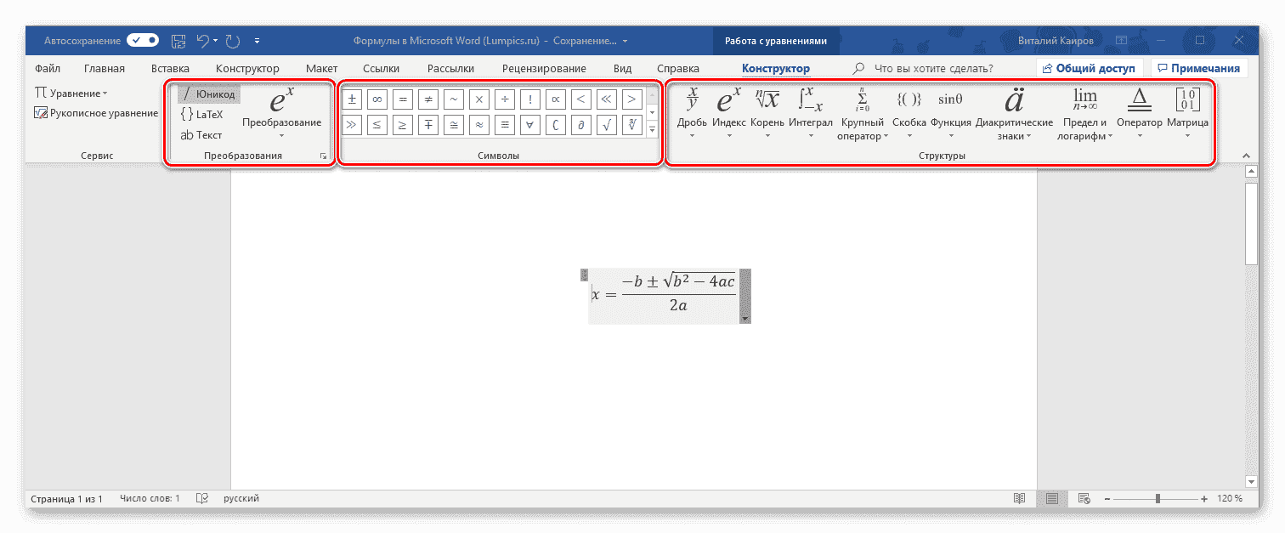Open the Примечания comments button
Viewport: 1285px width, 533px height.
click(1200, 68)
